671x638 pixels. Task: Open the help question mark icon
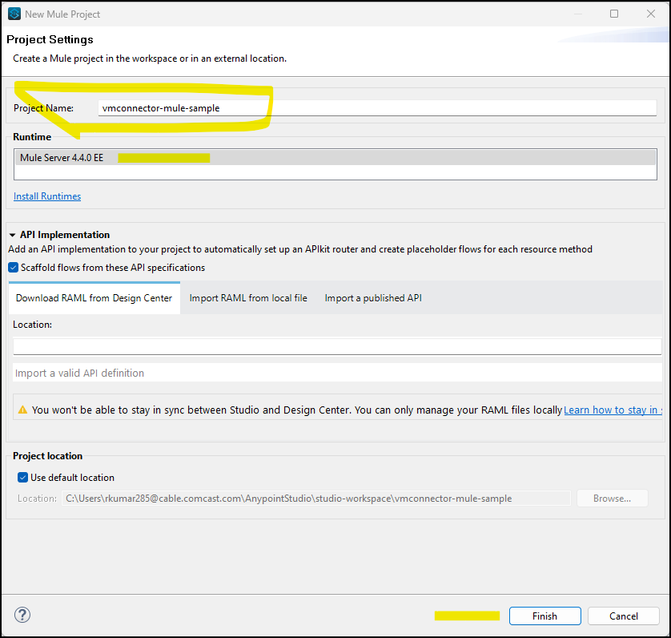point(22,615)
